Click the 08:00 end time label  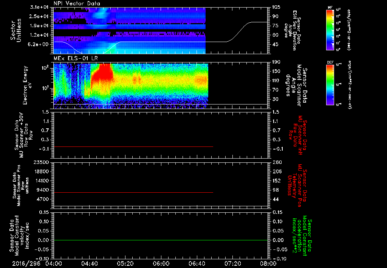pyautogui.click(x=268, y=263)
